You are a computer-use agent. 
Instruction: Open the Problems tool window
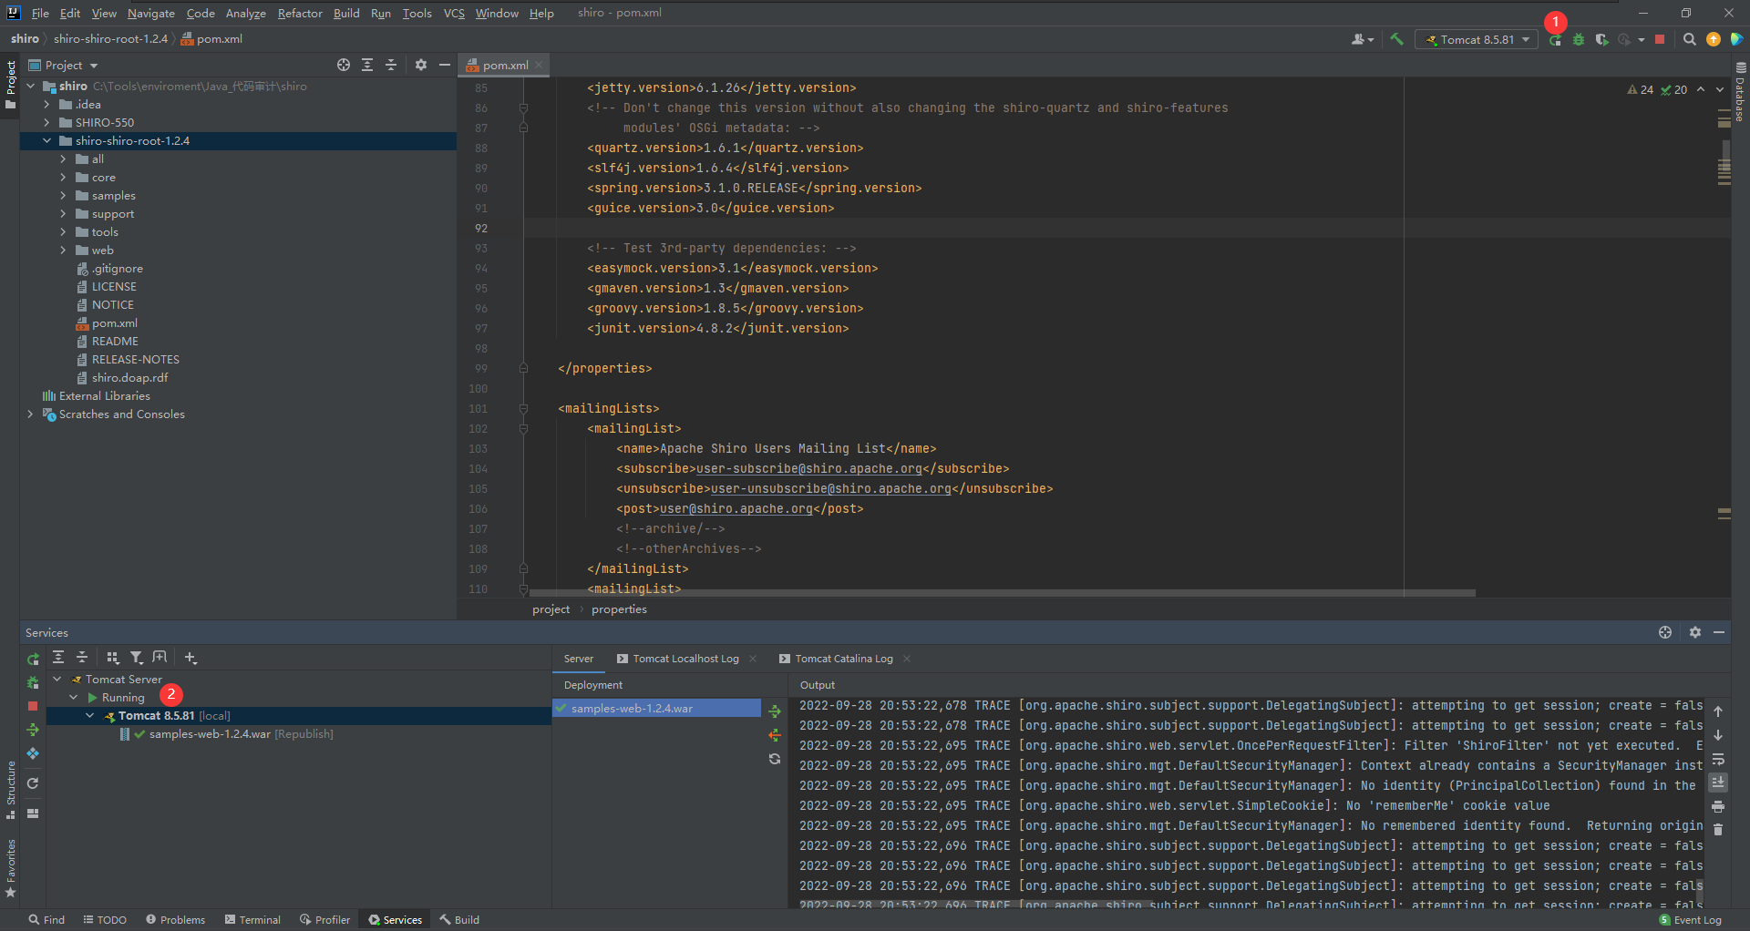pos(176,919)
